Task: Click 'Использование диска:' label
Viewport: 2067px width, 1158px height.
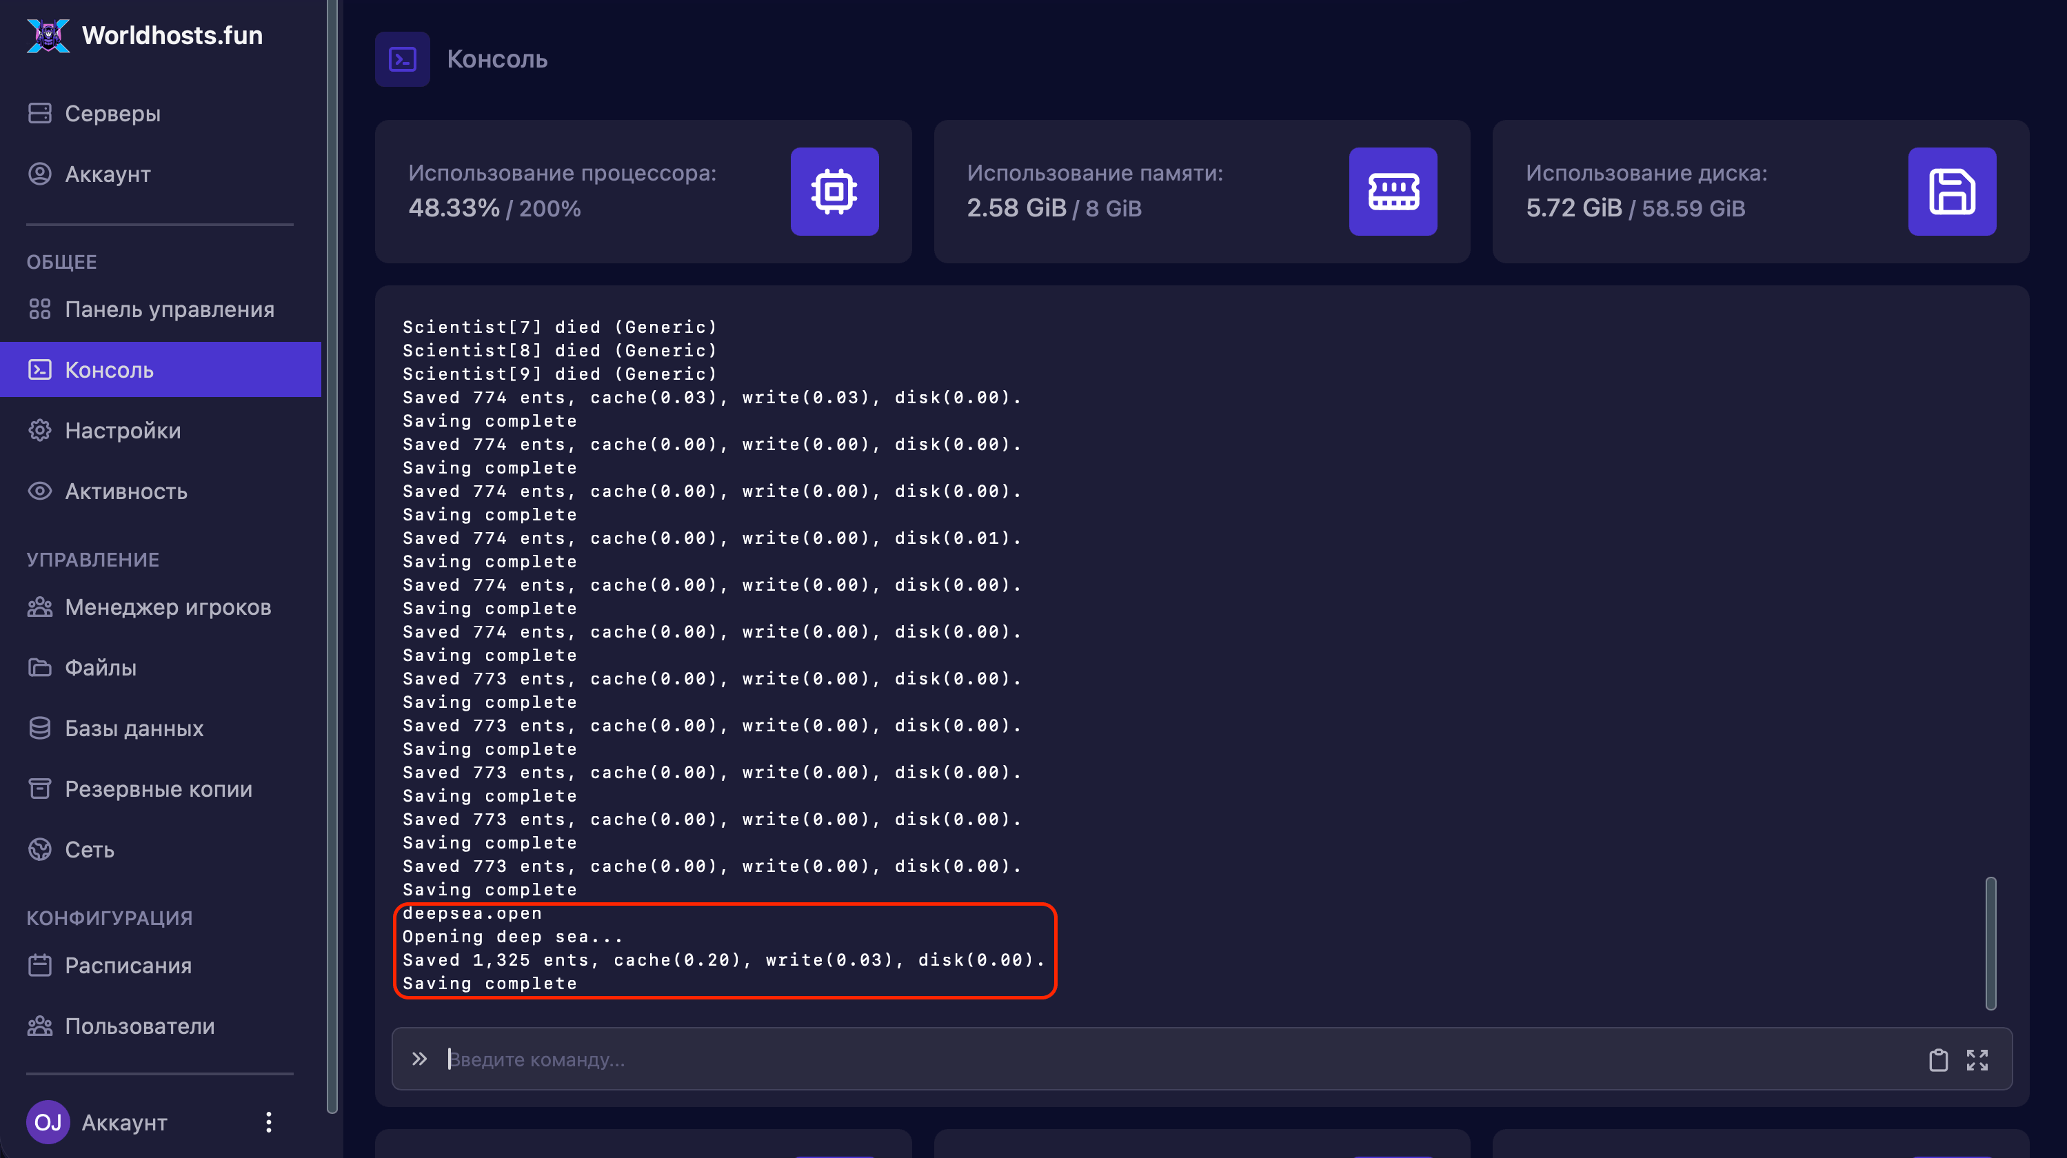Action: click(1646, 173)
